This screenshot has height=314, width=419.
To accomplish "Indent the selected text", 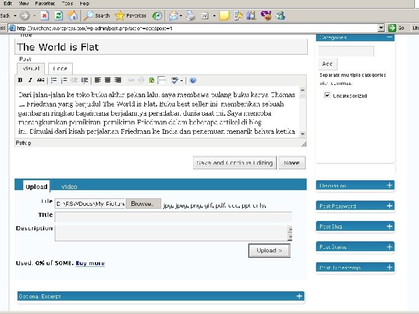I will pos(84,80).
